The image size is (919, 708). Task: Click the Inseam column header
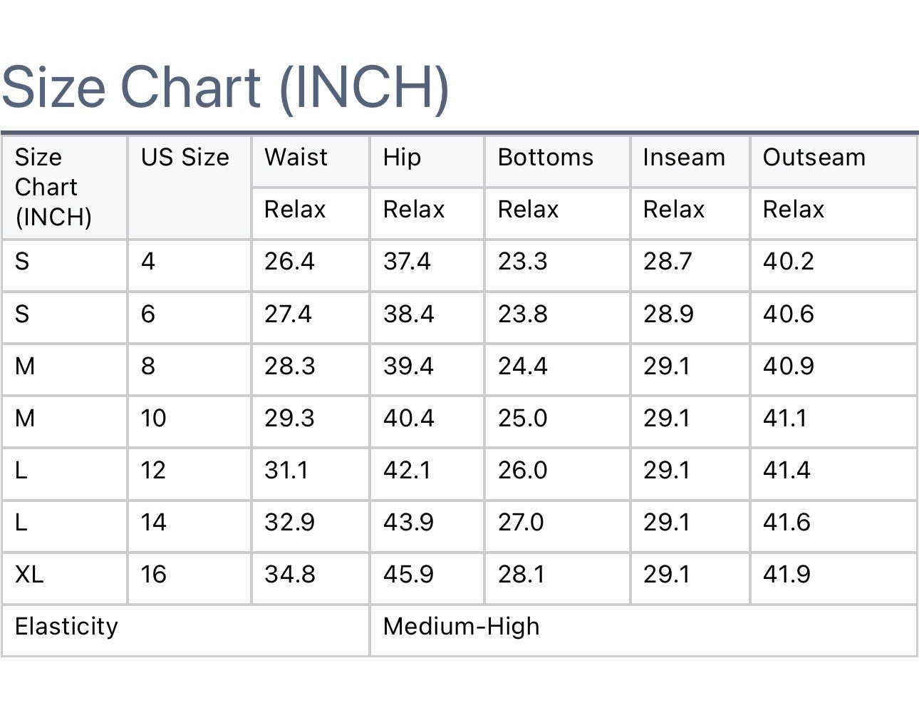point(683,158)
